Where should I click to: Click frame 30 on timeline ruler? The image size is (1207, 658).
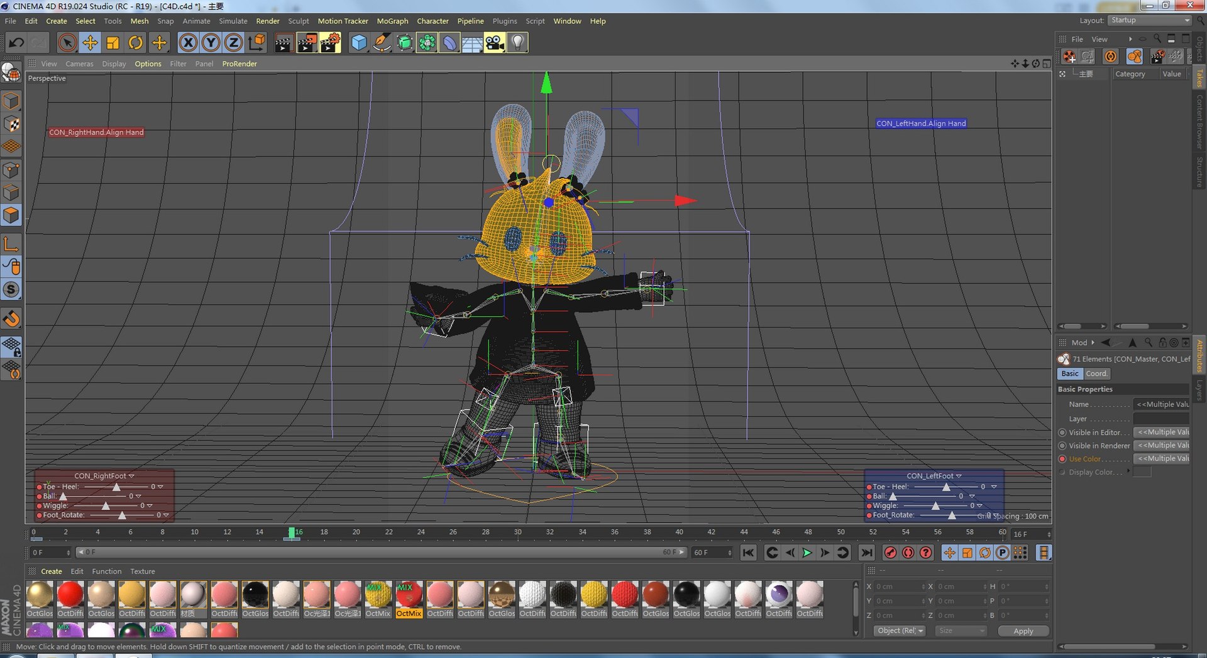(x=517, y=532)
